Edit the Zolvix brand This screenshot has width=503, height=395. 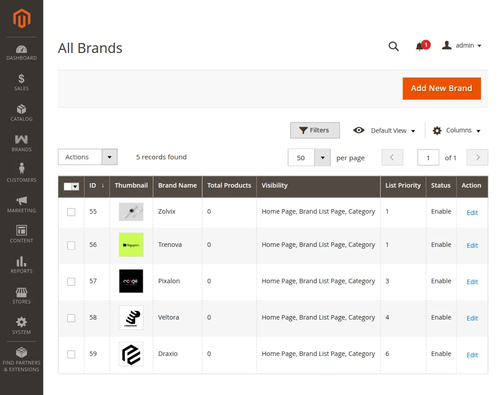click(472, 213)
